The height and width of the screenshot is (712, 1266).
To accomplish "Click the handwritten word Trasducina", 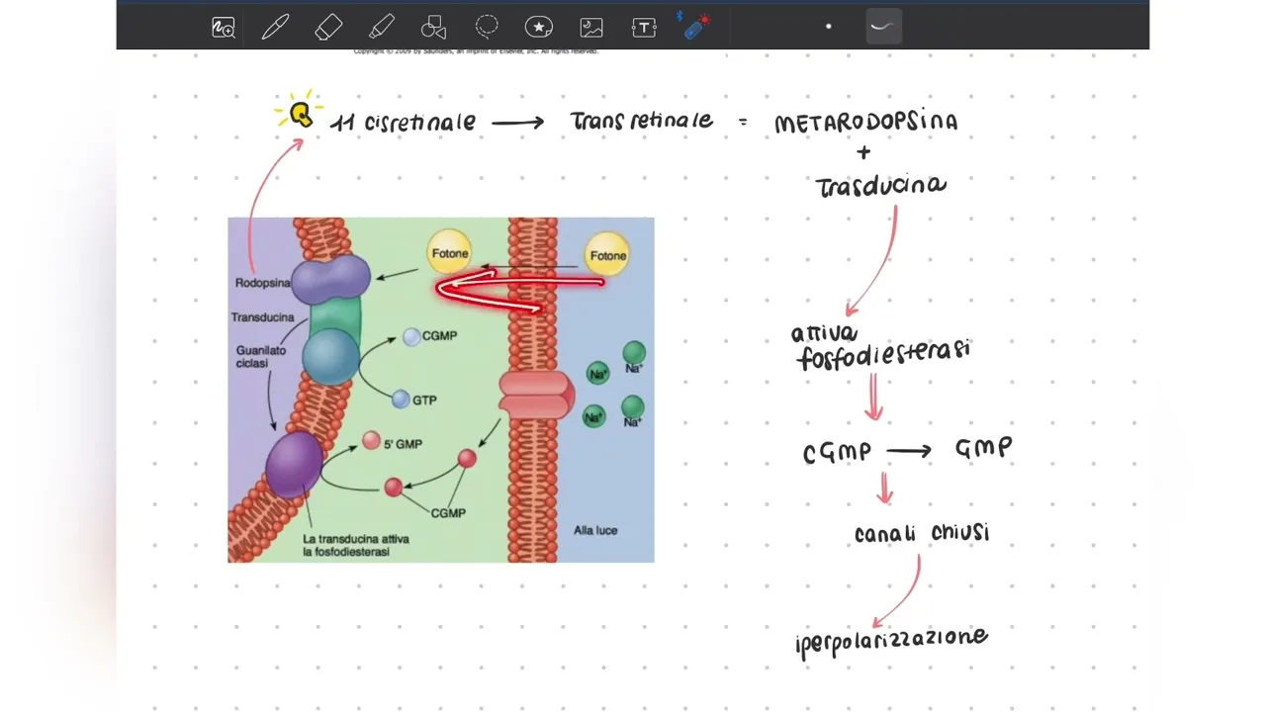I will (881, 185).
